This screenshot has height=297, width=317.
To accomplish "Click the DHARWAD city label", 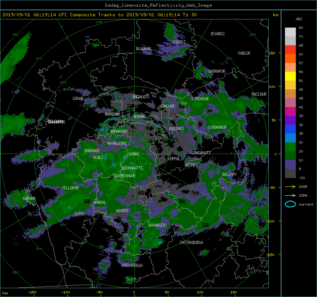I will (92, 151).
